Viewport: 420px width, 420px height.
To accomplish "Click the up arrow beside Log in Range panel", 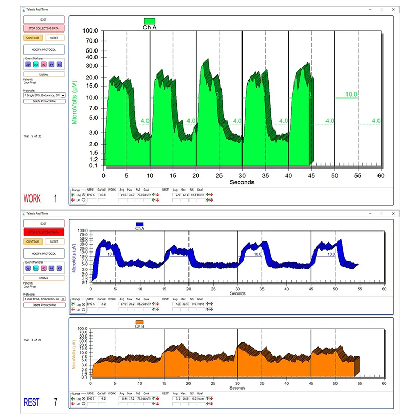I will click(73, 195).
